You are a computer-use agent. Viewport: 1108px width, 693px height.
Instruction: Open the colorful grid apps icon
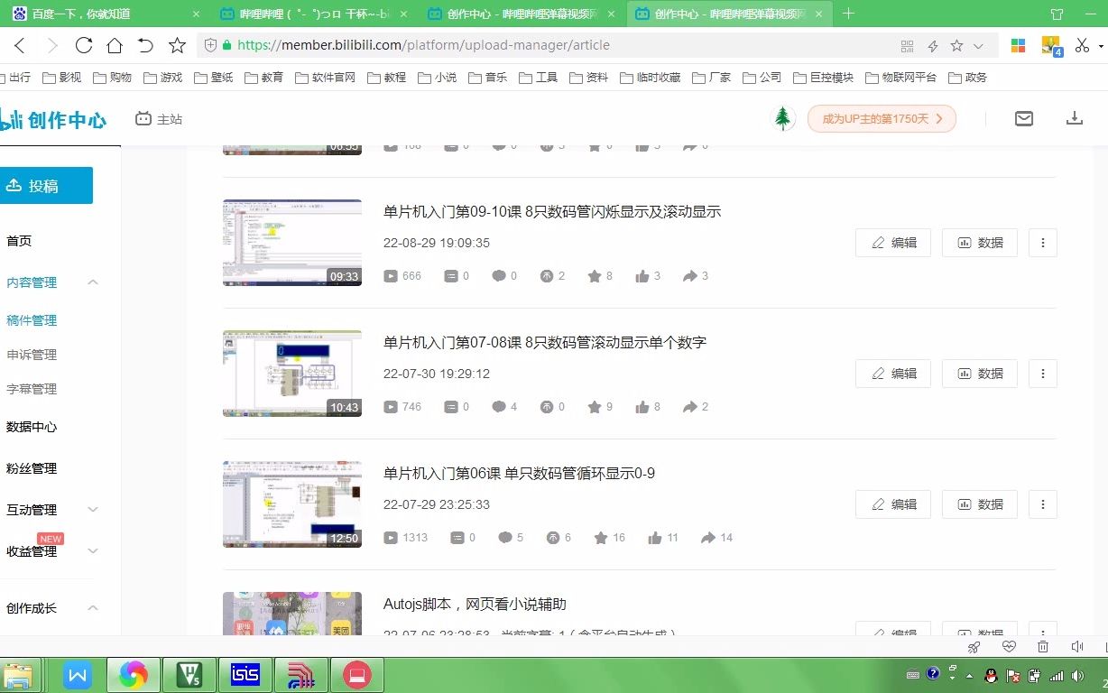click(1018, 45)
